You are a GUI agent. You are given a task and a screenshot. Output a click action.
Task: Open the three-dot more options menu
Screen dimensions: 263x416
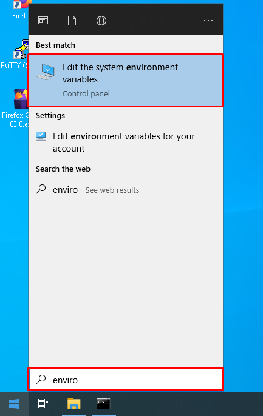(208, 21)
